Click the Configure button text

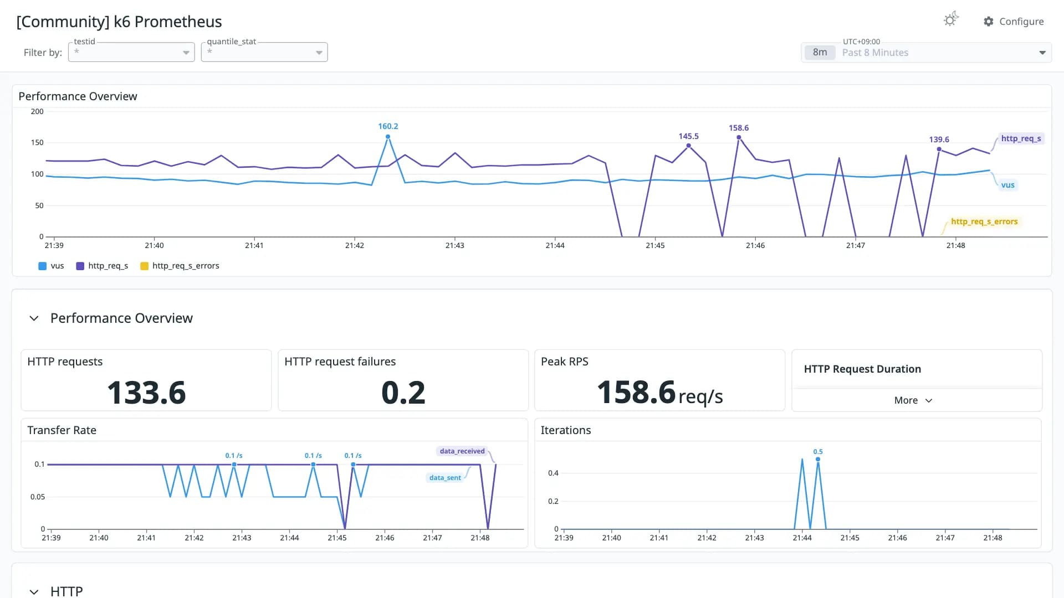[x=1021, y=22]
